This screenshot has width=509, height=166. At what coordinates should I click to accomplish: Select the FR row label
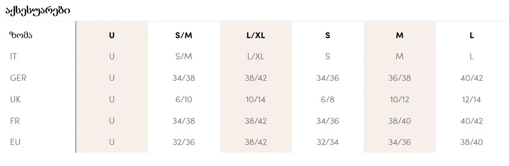[15, 121]
